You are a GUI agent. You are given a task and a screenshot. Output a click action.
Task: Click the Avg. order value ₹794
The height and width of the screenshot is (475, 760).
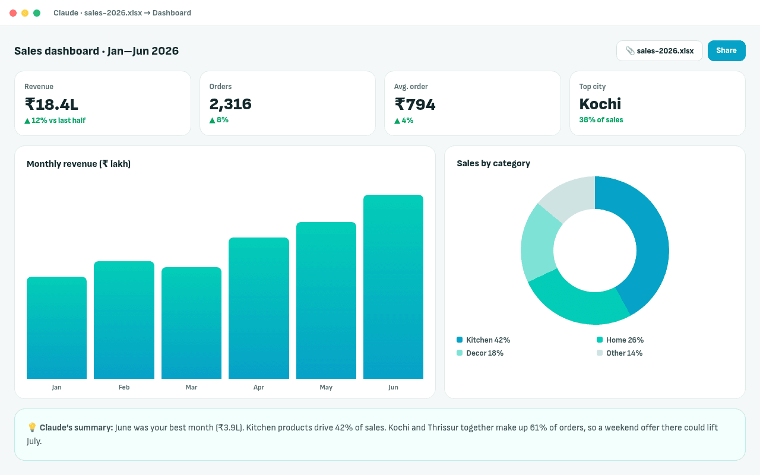[415, 104]
